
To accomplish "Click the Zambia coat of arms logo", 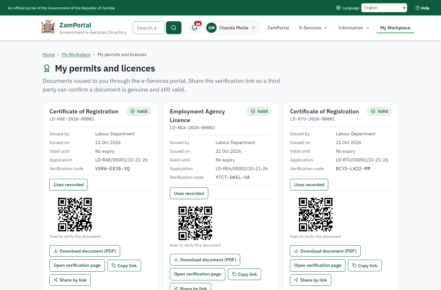I will [48, 27].
